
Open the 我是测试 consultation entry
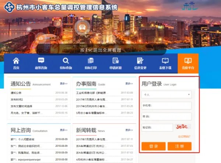39,153
